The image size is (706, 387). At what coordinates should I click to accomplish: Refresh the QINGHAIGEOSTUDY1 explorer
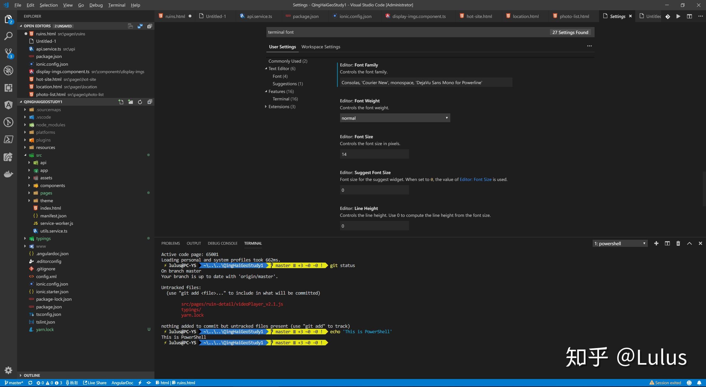[140, 102]
